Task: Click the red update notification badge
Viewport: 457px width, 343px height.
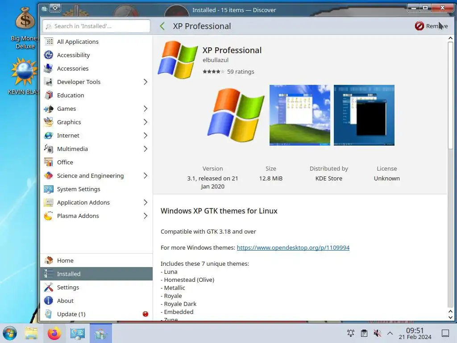Action: [x=145, y=314]
